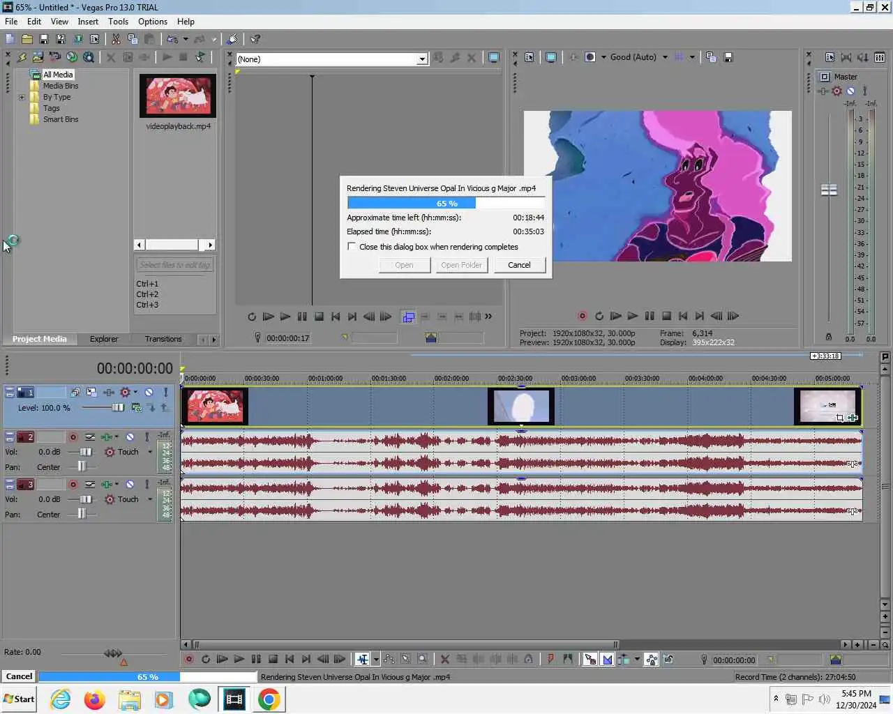This screenshot has height=714, width=893.
Task: Click Cancel button in the bottom status bar
Action: pyautogui.click(x=19, y=676)
